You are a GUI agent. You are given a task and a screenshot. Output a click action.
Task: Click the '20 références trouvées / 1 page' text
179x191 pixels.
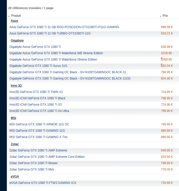[31, 8]
